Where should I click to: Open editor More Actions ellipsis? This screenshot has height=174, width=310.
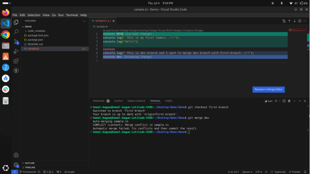coord(305,21)
